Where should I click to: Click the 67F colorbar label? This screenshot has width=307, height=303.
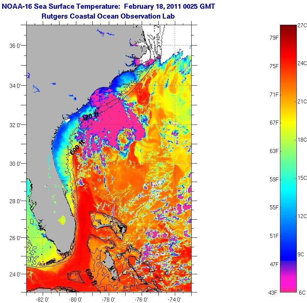[x=274, y=123]
